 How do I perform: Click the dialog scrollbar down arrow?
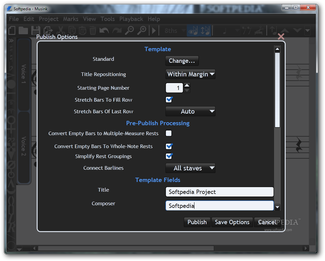pos(277,207)
